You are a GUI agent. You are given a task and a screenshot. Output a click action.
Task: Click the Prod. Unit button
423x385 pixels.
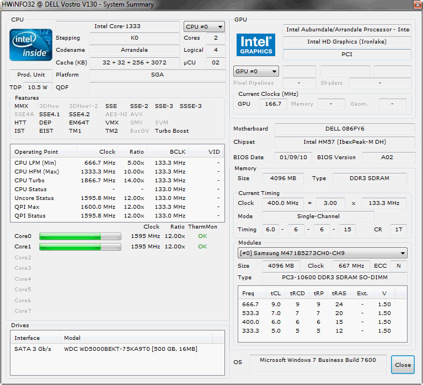[31, 74]
